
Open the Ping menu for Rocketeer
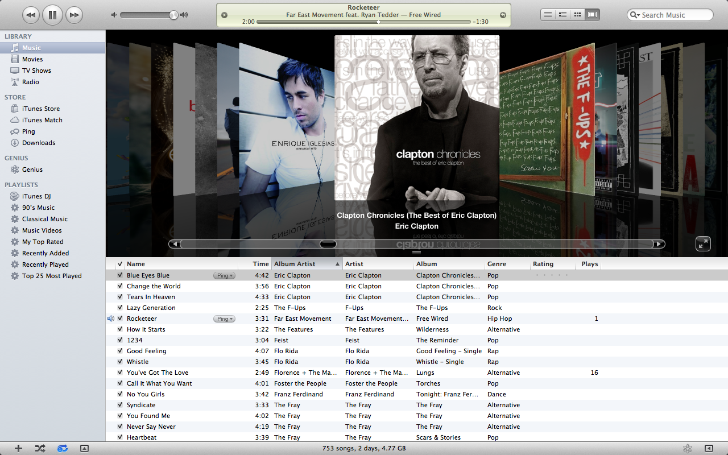click(224, 318)
